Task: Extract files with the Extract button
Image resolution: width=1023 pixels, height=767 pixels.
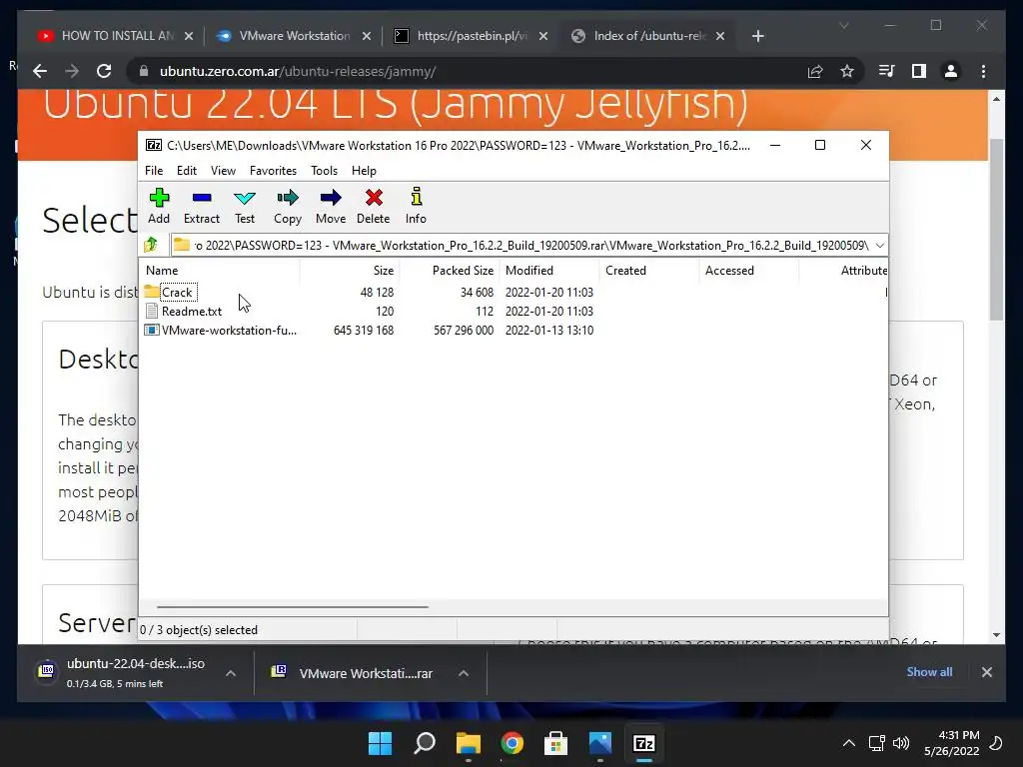Action: click(202, 206)
